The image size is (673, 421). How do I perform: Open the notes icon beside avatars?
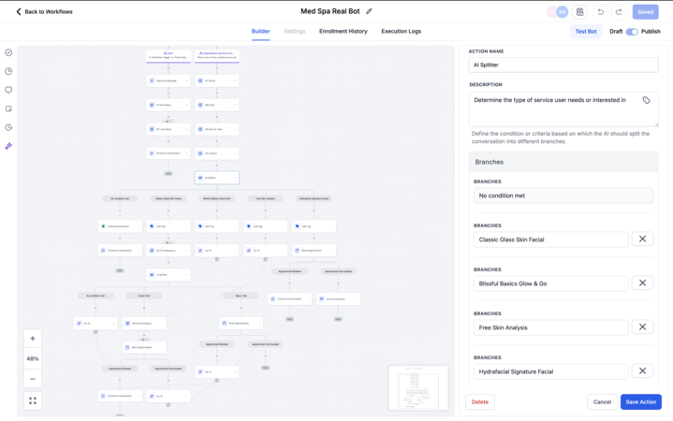(x=580, y=12)
